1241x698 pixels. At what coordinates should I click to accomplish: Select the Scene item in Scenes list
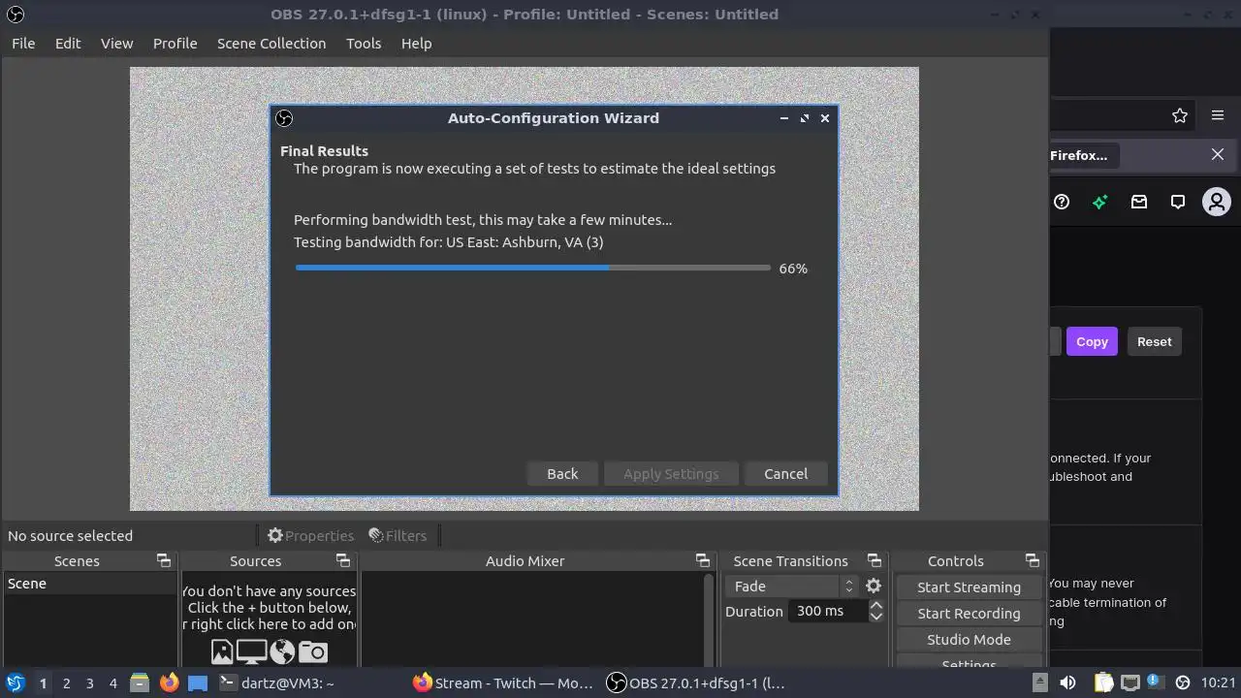(x=89, y=584)
